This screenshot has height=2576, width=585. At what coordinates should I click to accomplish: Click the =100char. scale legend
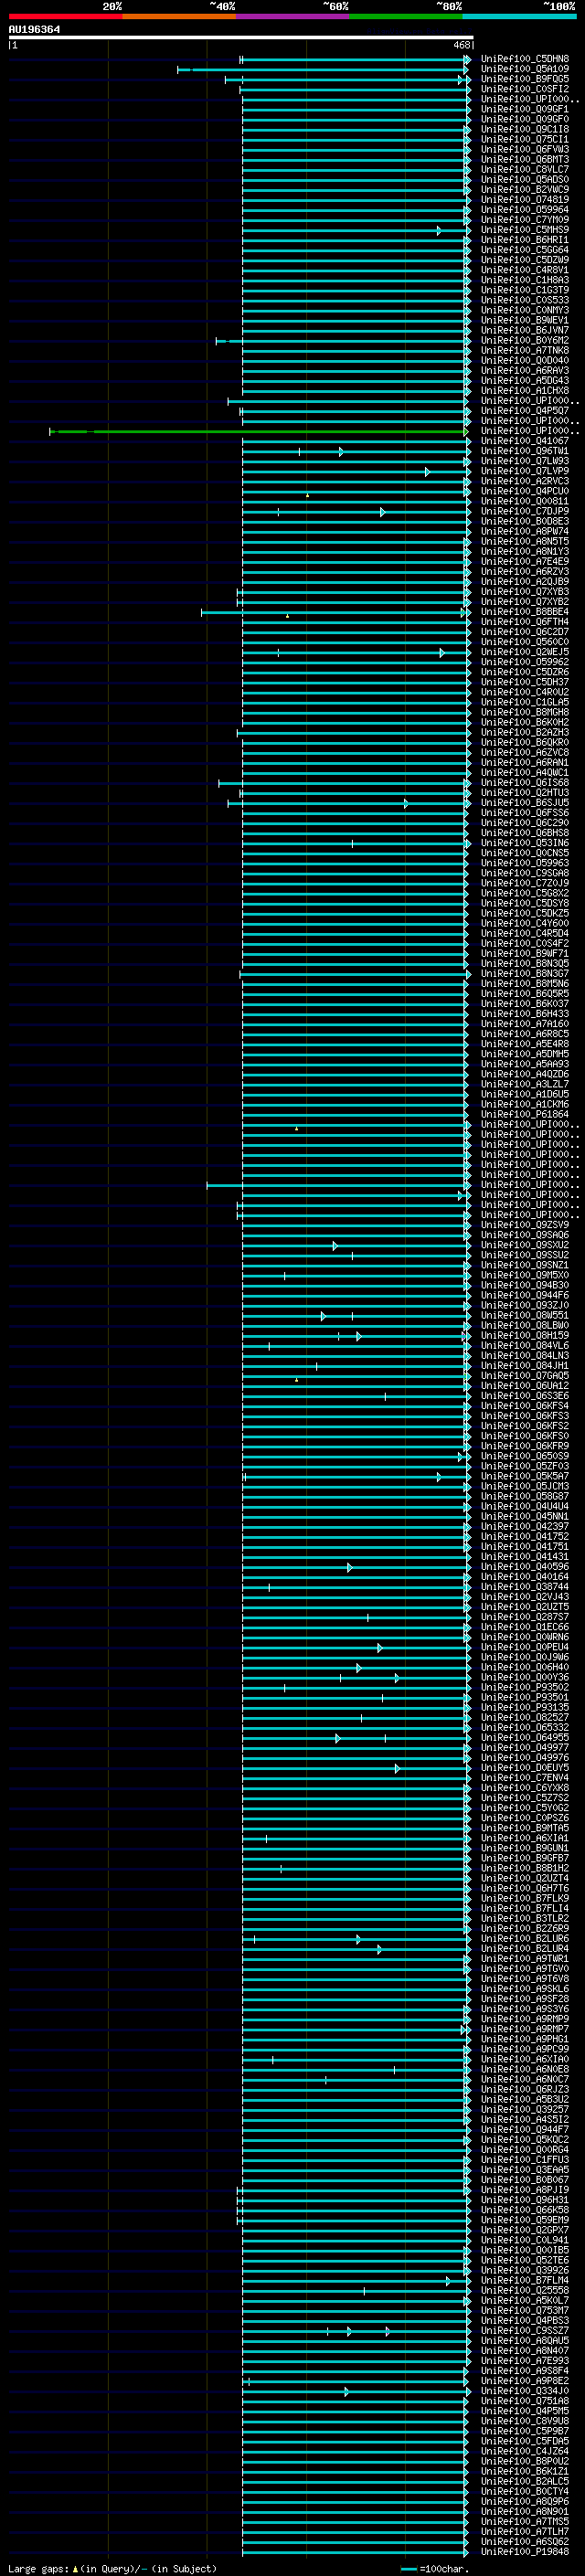[x=435, y=2568]
